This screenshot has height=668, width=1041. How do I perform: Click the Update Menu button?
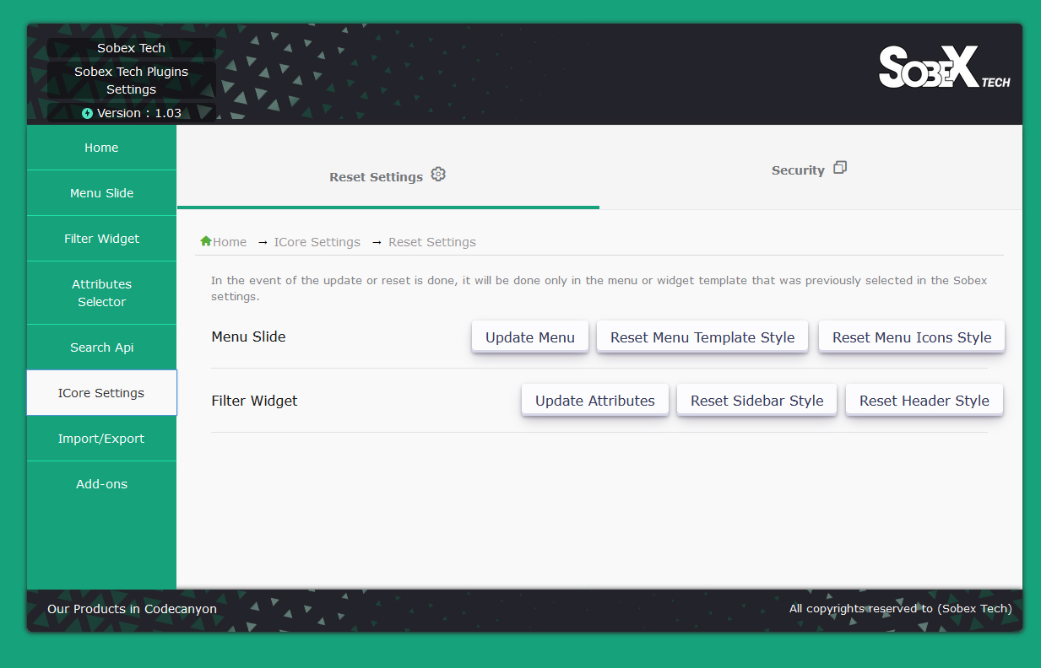(530, 337)
